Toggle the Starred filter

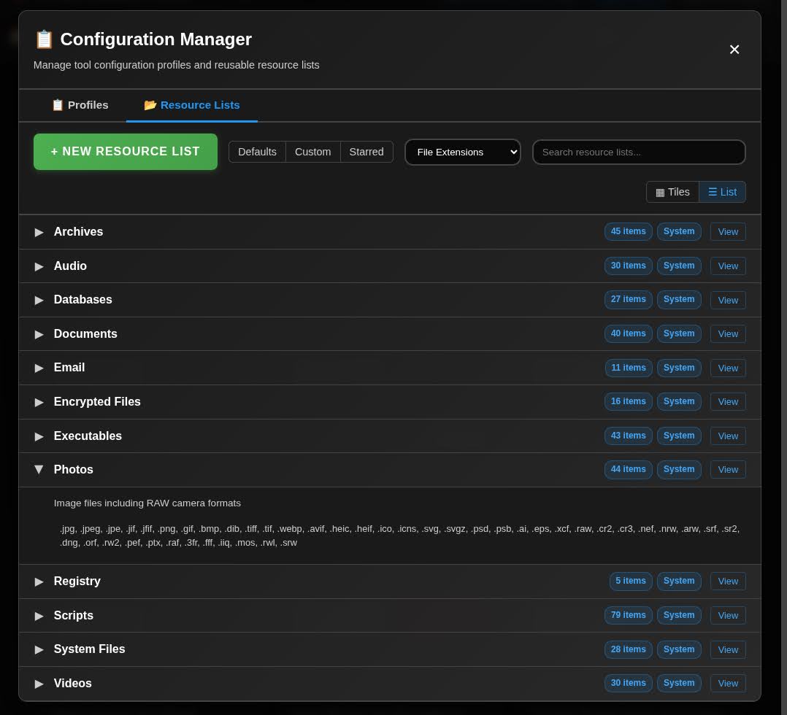tap(366, 152)
